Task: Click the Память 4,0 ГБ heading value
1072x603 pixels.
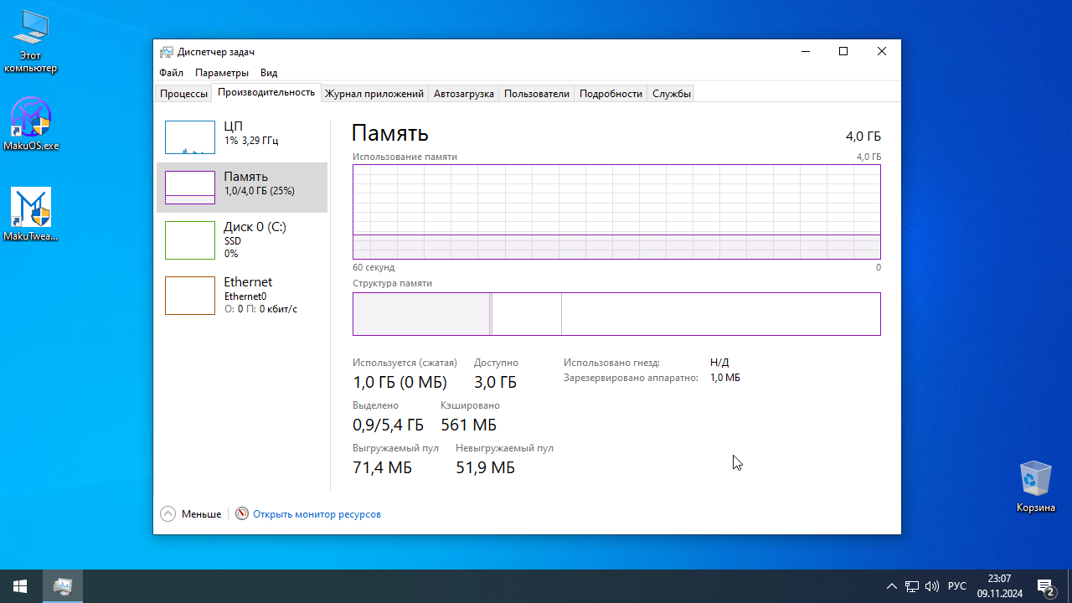Action: 863,137
